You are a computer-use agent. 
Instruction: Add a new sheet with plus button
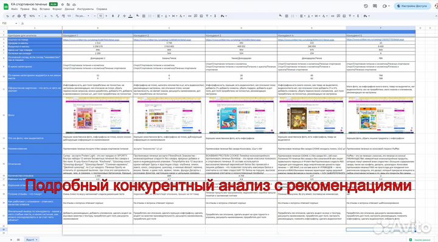(11, 240)
